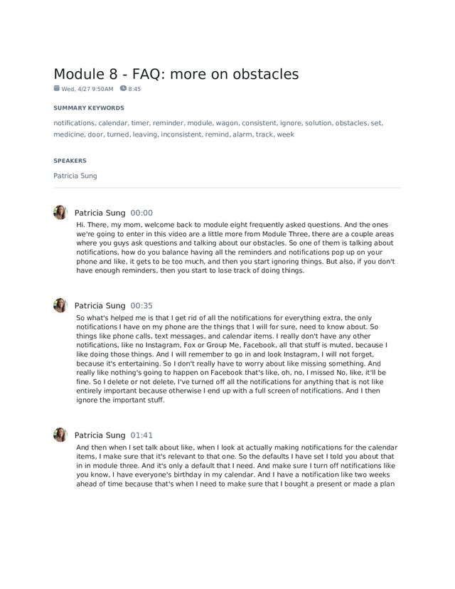Jump to the 00:00 timestamp
This screenshot has width=455, height=589.
[141, 213]
